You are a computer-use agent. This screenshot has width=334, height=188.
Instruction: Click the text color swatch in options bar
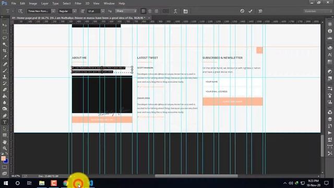(166, 11)
